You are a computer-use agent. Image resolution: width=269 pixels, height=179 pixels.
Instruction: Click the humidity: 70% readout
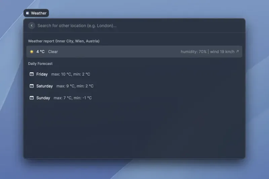point(193,52)
